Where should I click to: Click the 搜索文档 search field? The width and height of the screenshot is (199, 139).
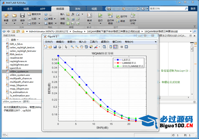tap(167, 9)
